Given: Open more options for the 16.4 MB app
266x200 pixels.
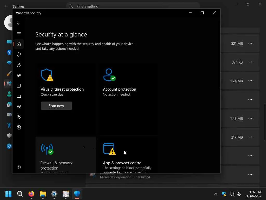Looking at the screenshot, I should tap(250, 81).
